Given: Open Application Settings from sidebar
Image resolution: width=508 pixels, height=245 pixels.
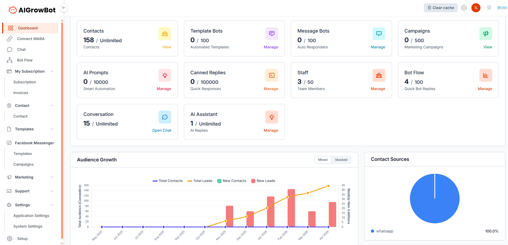Looking at the screenshot, I should click(31, 215).
